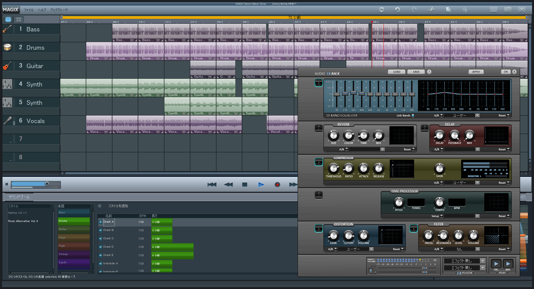The image size is (534, 289).
Task: Toggle Reverb effect power switch
Action: (319, 128)
